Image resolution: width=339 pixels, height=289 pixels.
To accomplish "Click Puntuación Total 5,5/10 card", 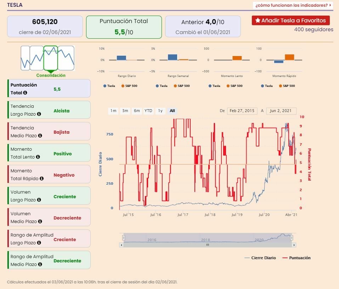I will [124, 27].
